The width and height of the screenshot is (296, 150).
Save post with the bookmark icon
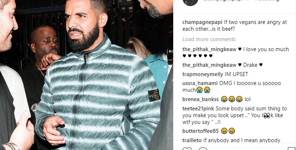coord(291,149)
